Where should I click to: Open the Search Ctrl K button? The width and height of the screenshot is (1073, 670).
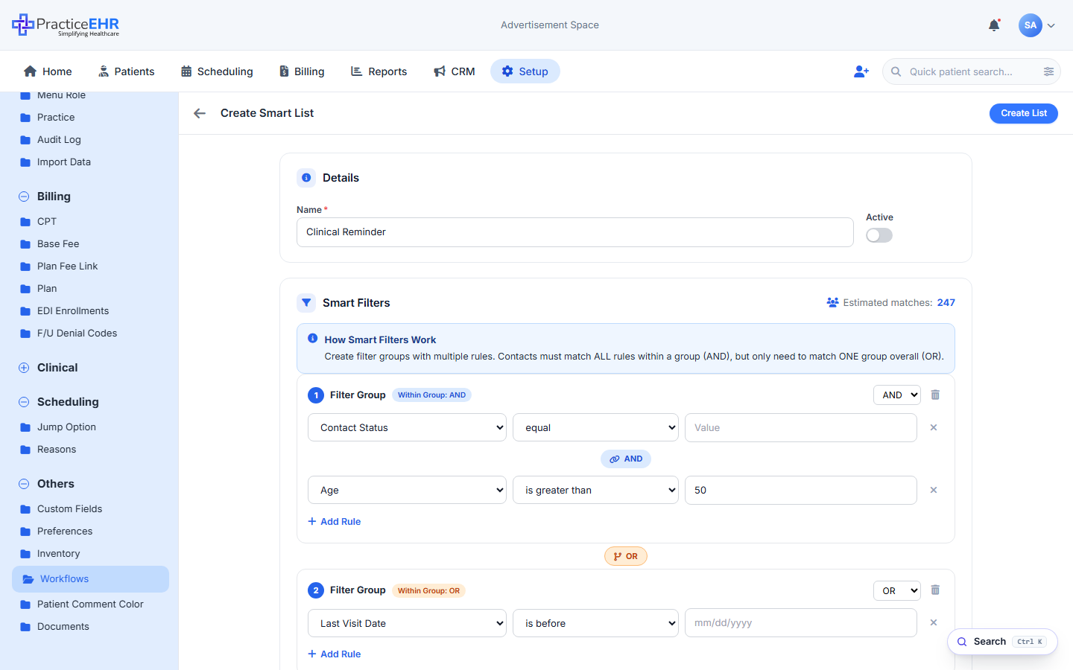pos(1002,642)
